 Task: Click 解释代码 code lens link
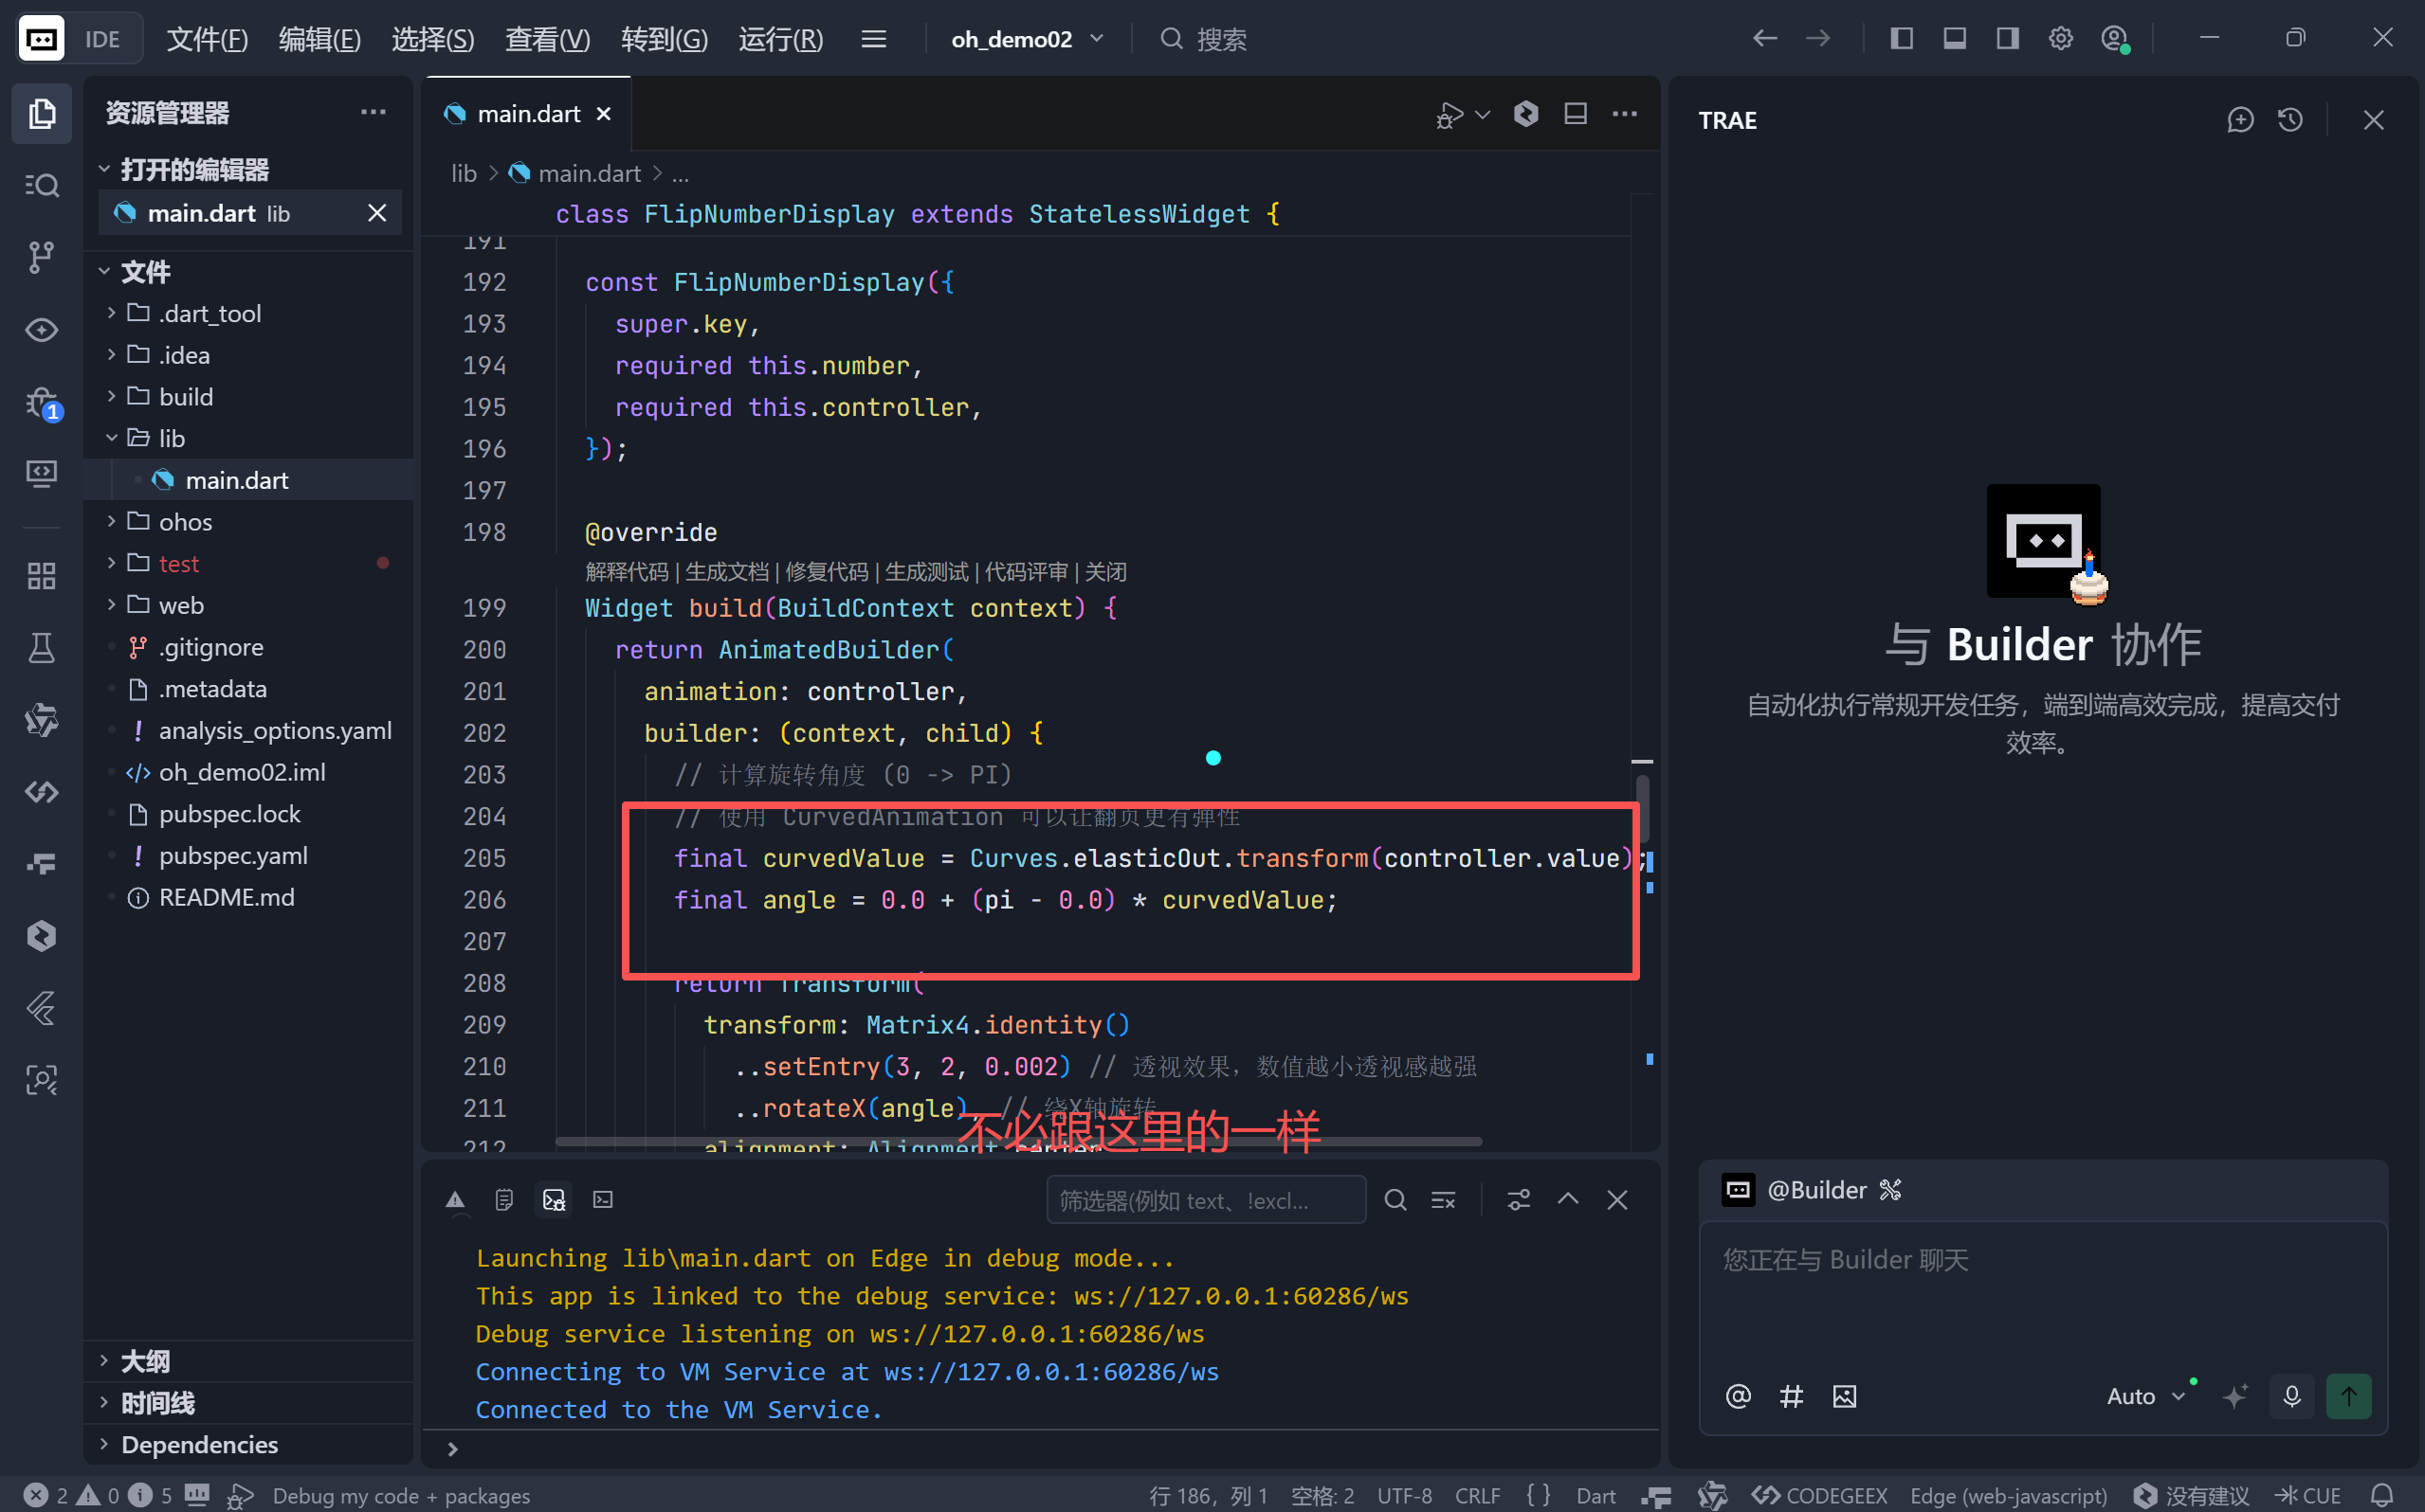point(627,572)
